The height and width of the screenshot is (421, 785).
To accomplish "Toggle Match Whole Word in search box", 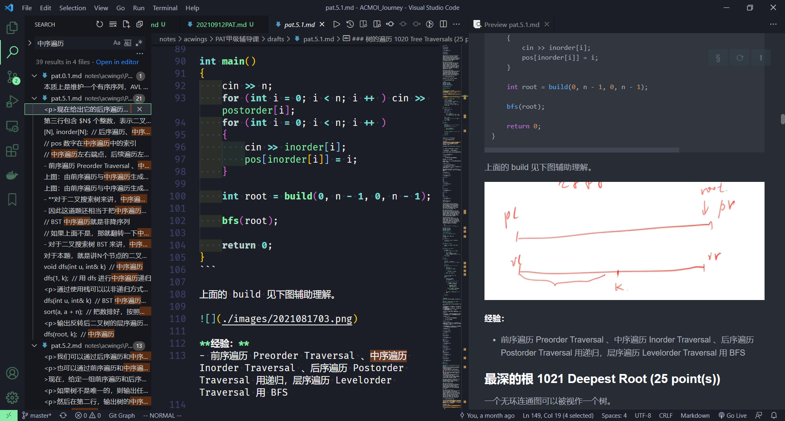I will (x=128, y=43).
